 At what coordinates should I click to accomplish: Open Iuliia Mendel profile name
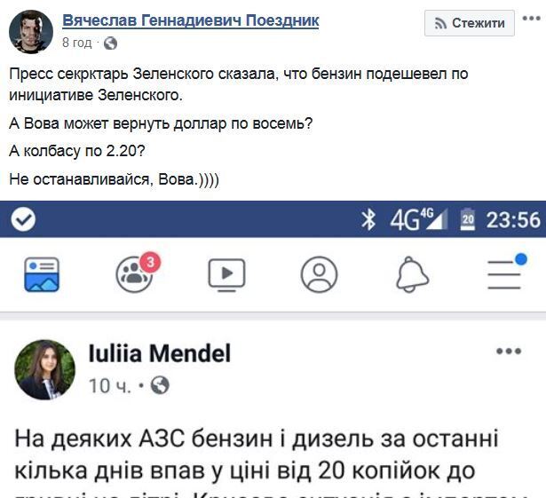pos(160,354)
